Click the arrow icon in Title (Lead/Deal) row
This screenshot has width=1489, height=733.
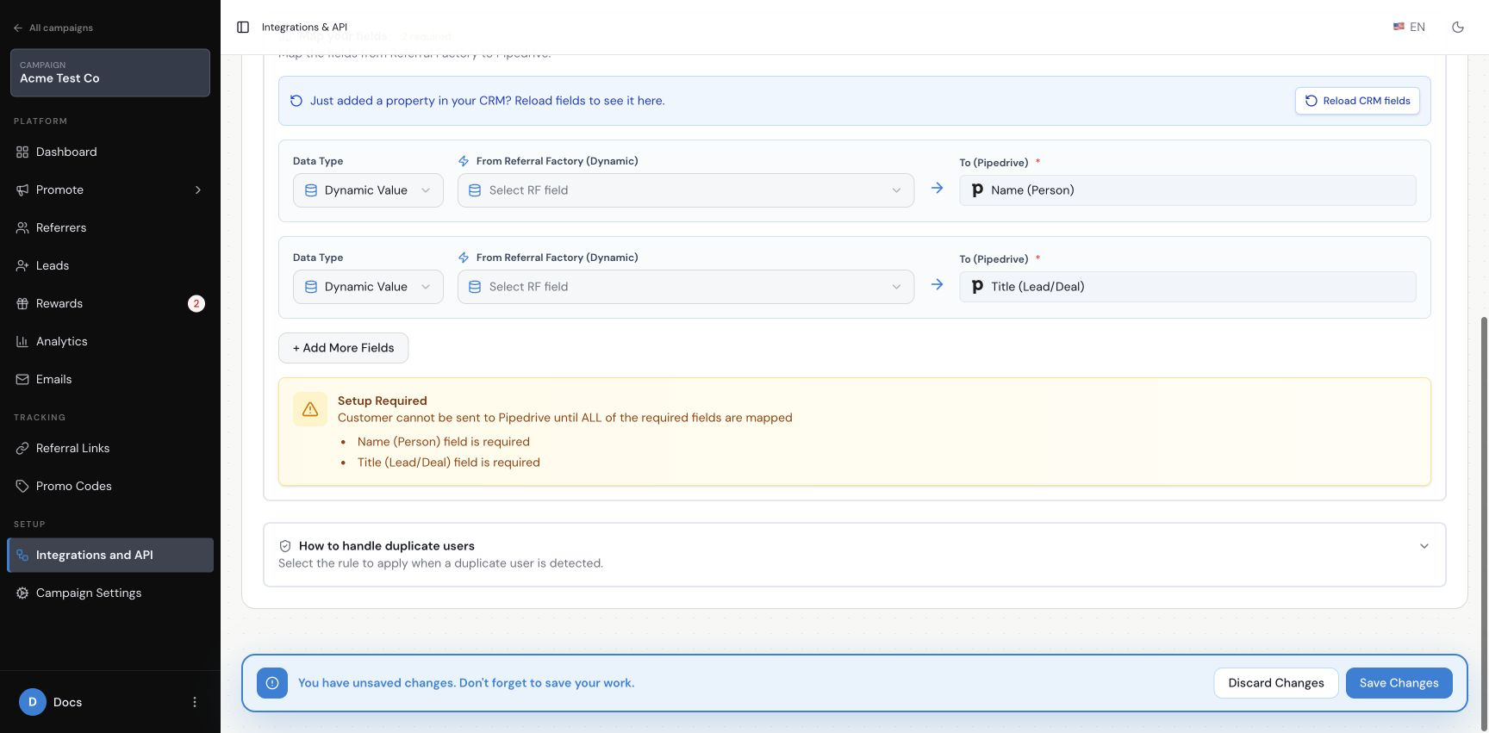tap(937, 284)
